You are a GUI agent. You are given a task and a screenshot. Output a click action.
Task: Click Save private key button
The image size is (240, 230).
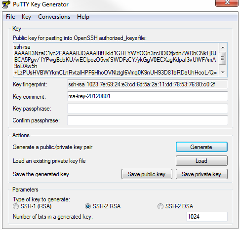[x=201, y=174]
